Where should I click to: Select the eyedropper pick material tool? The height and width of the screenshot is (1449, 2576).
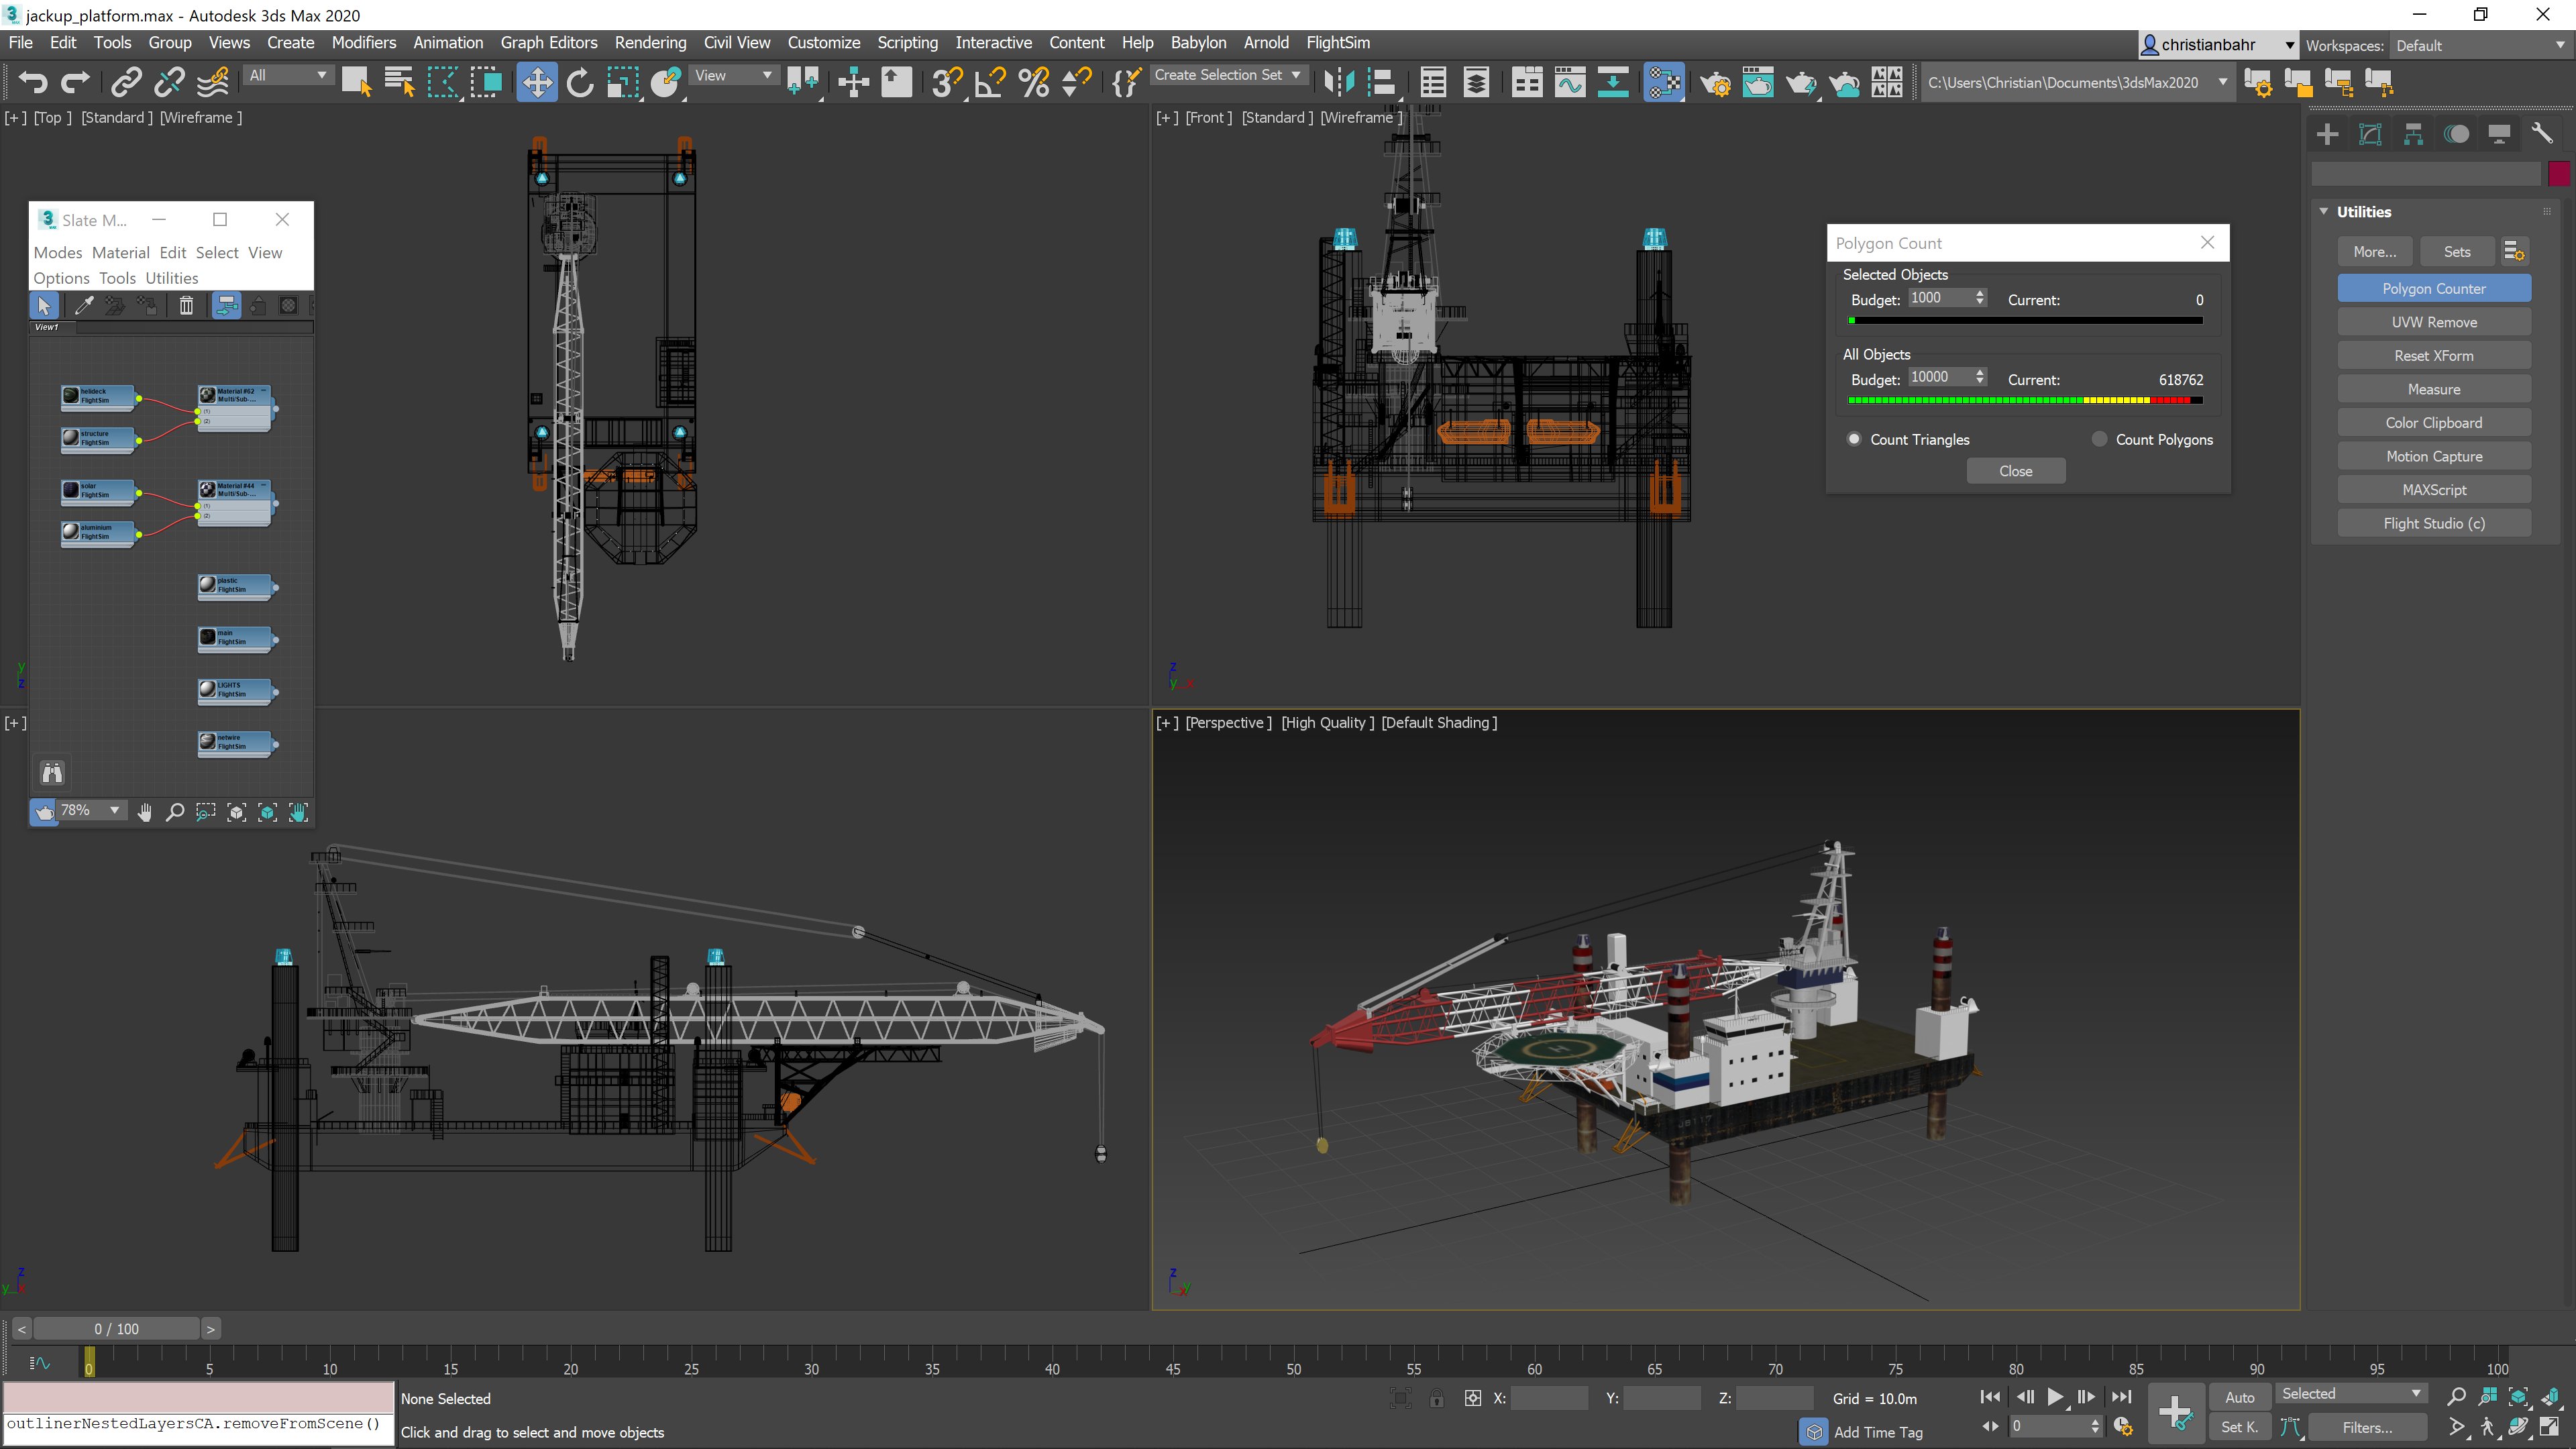84,306
